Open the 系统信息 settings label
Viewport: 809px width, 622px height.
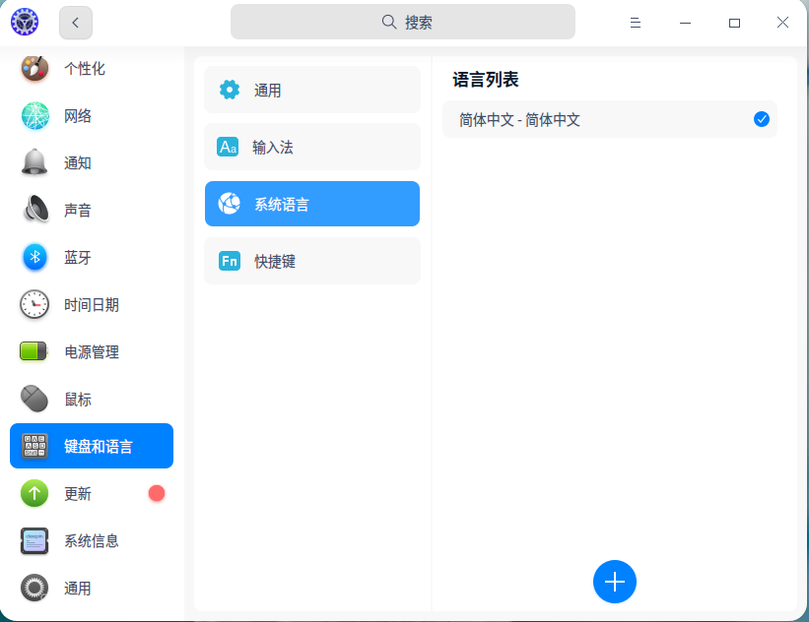92,540
